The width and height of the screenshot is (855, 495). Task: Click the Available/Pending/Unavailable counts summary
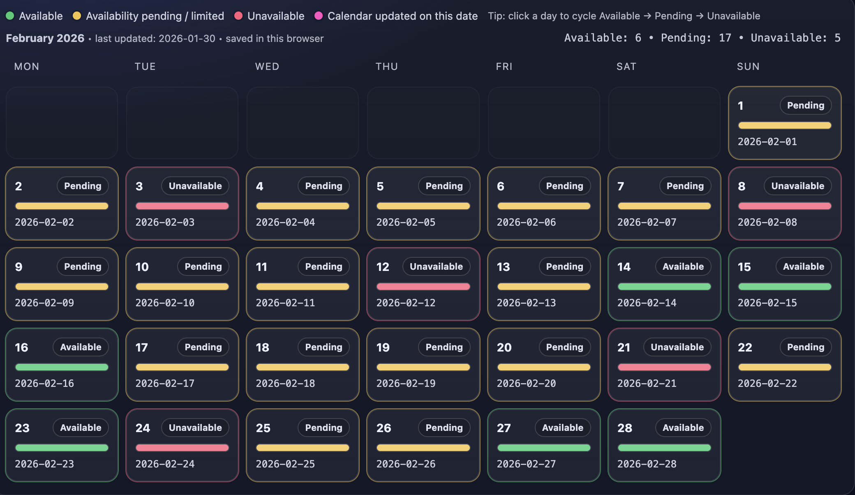click(x=702, y=38)
